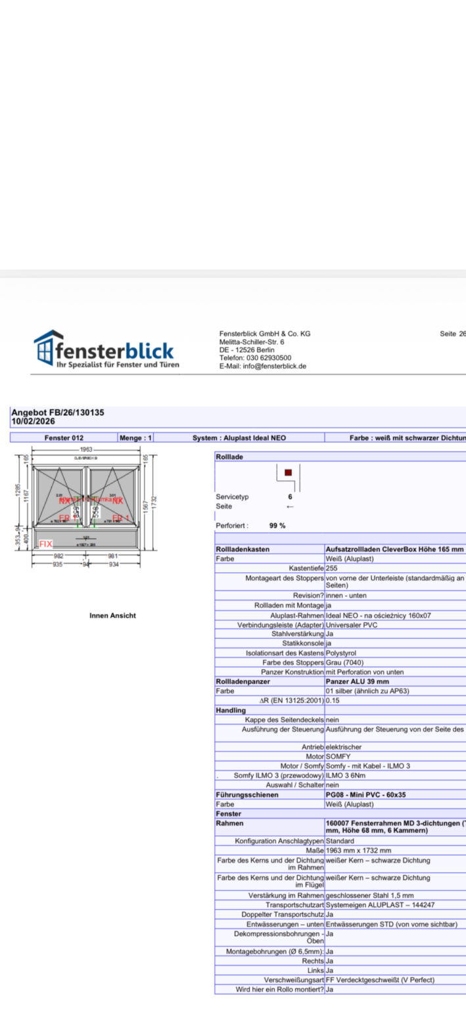466x1009 pixels.
Task: Select PG08 - Mini PVC - 60x35
Action: click(x=365, y=795)
